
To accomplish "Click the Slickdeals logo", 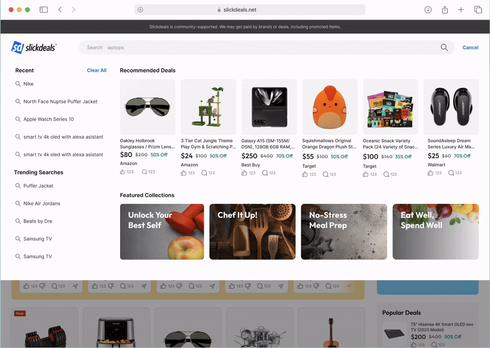I will tap(34, 48).
